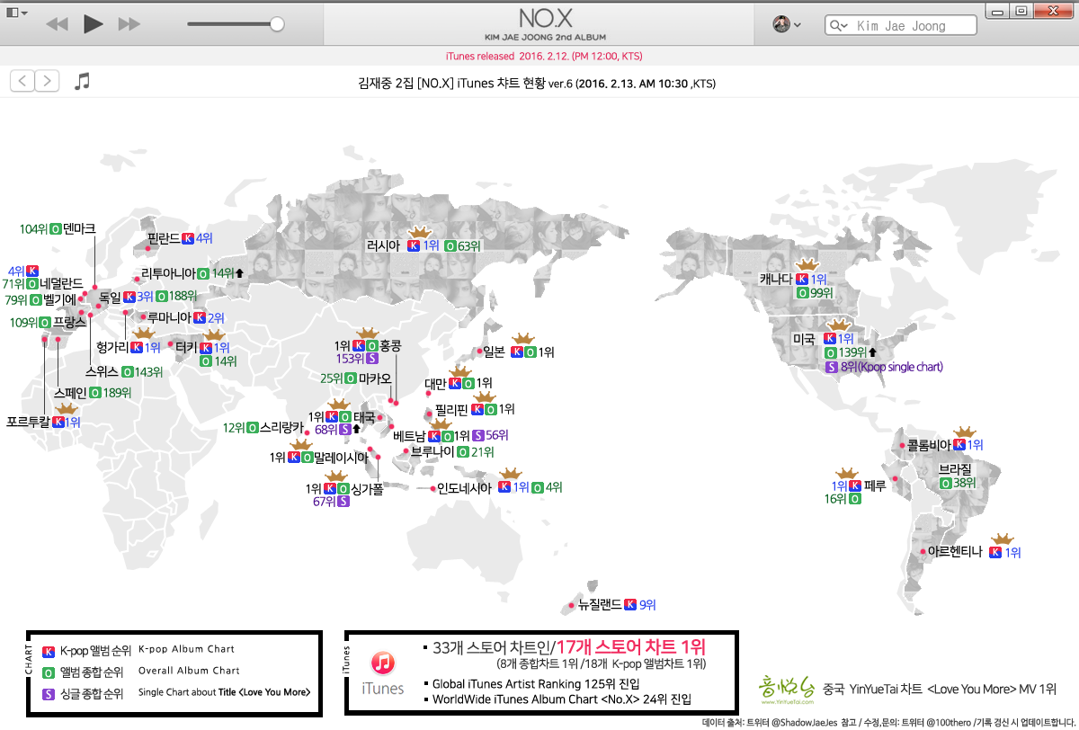Click the K badge beside 뉴질랜드
This screenshot has height=730, width=1079.
(x=630, y=605)
